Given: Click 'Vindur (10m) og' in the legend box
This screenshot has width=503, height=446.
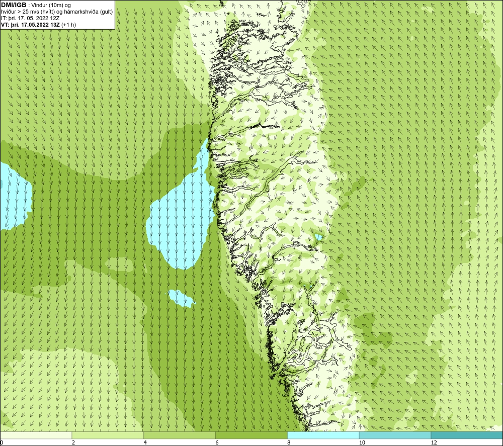Looking at the screenshot, I should (x=51, y=6).
